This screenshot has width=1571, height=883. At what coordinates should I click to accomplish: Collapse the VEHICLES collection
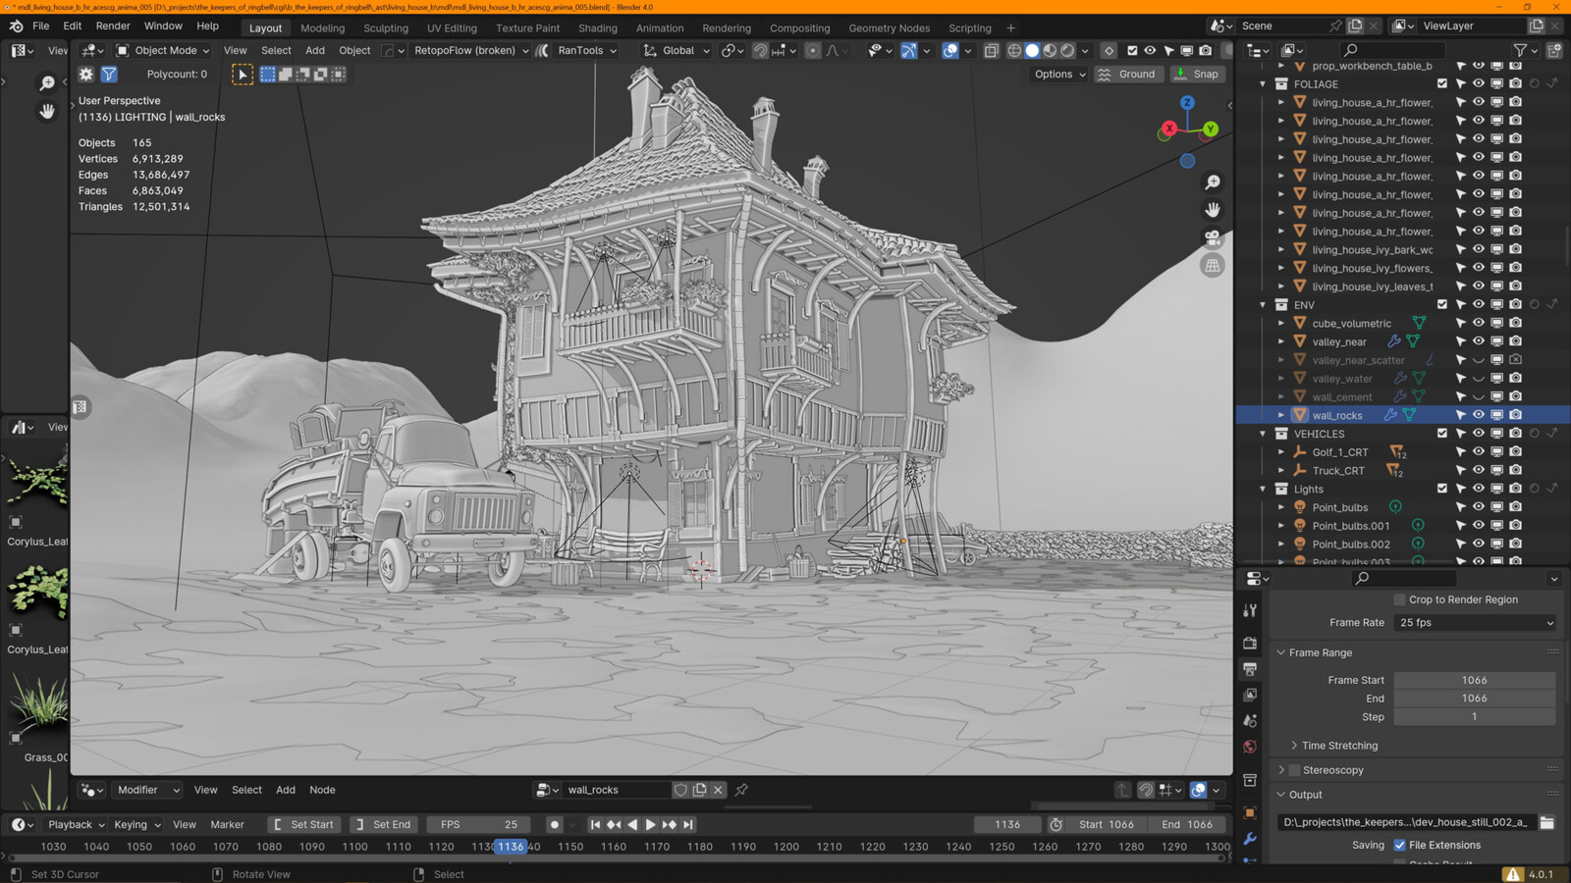(x=1263, y=434)
